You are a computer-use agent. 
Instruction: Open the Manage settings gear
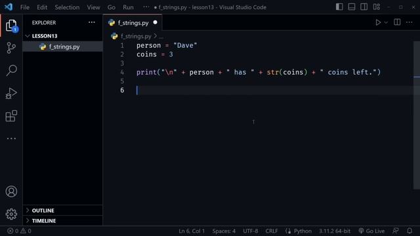click(11, 214)
